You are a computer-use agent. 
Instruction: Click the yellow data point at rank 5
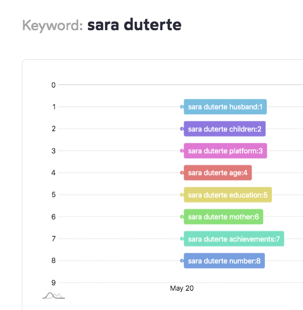[182, 195]
